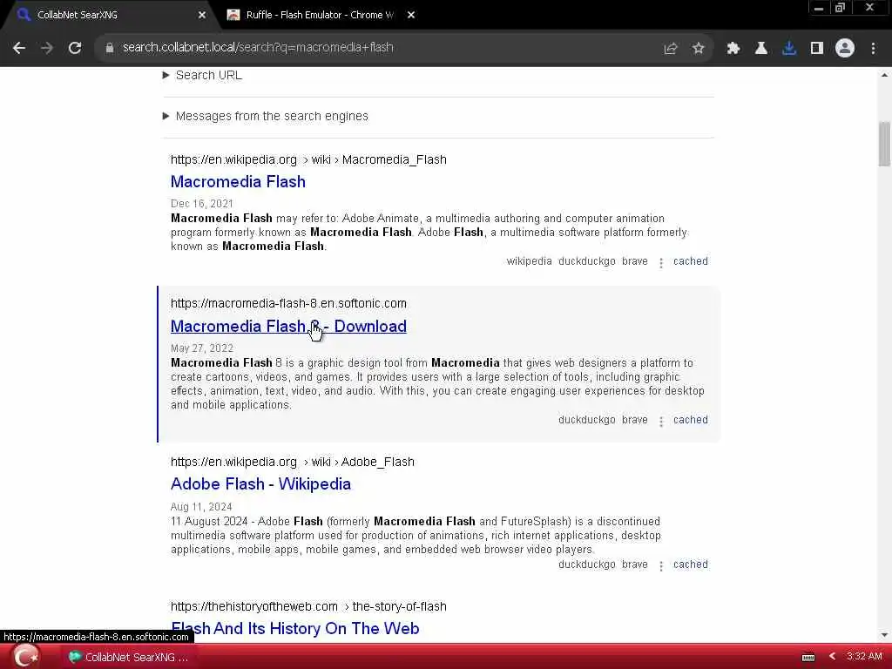
Task: Open Adobe Flash - Wikipedia result
Action: (260, 483)
